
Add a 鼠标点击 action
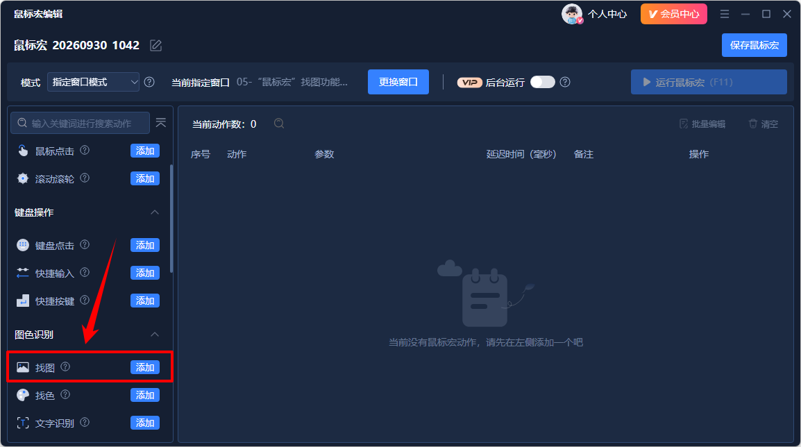click(x=145, y=151)
